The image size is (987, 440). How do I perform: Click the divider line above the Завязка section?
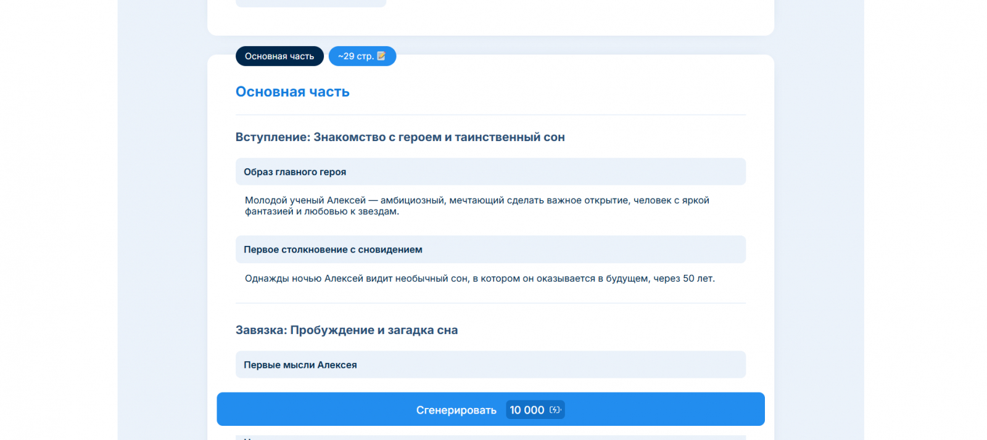(x=490, y=303)
